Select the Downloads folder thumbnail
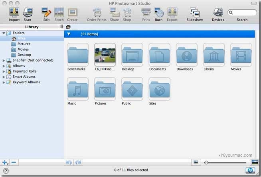Image resolution: width=261 pixels, height=177 pixels. click(187, 55)
